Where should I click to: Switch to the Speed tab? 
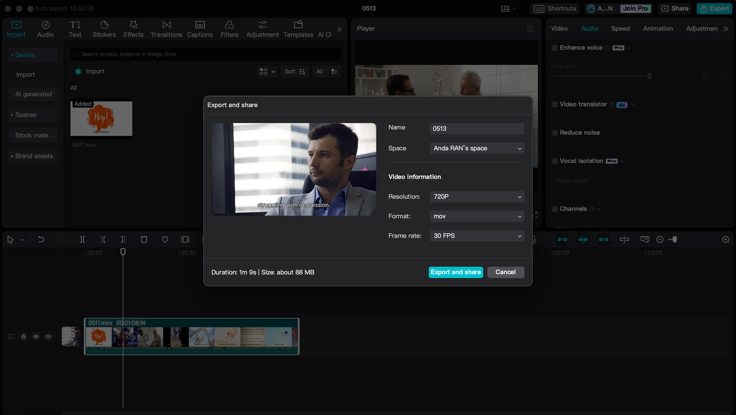[620, 29]
